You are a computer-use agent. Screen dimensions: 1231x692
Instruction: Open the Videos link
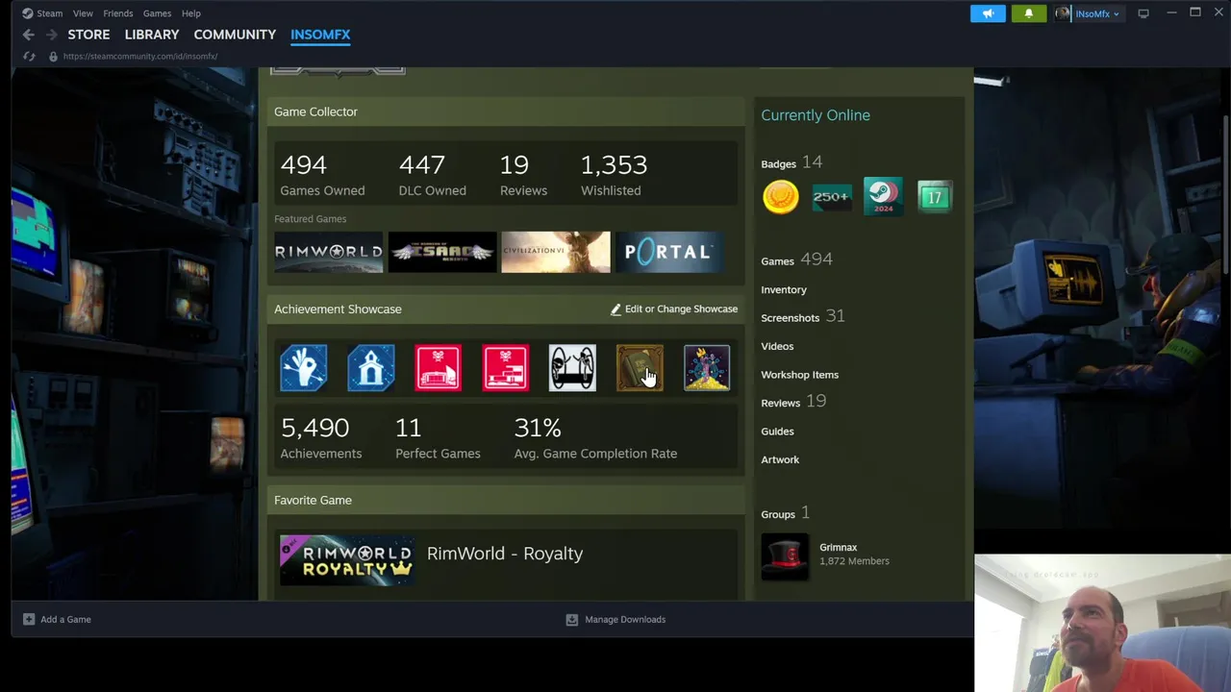pos(777,346)
